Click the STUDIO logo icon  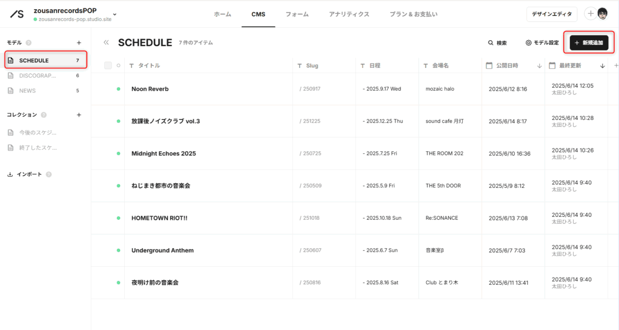coord(17,14)
